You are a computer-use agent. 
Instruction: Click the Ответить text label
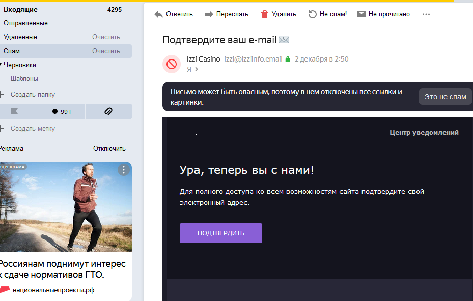click(x=179, y=14)
